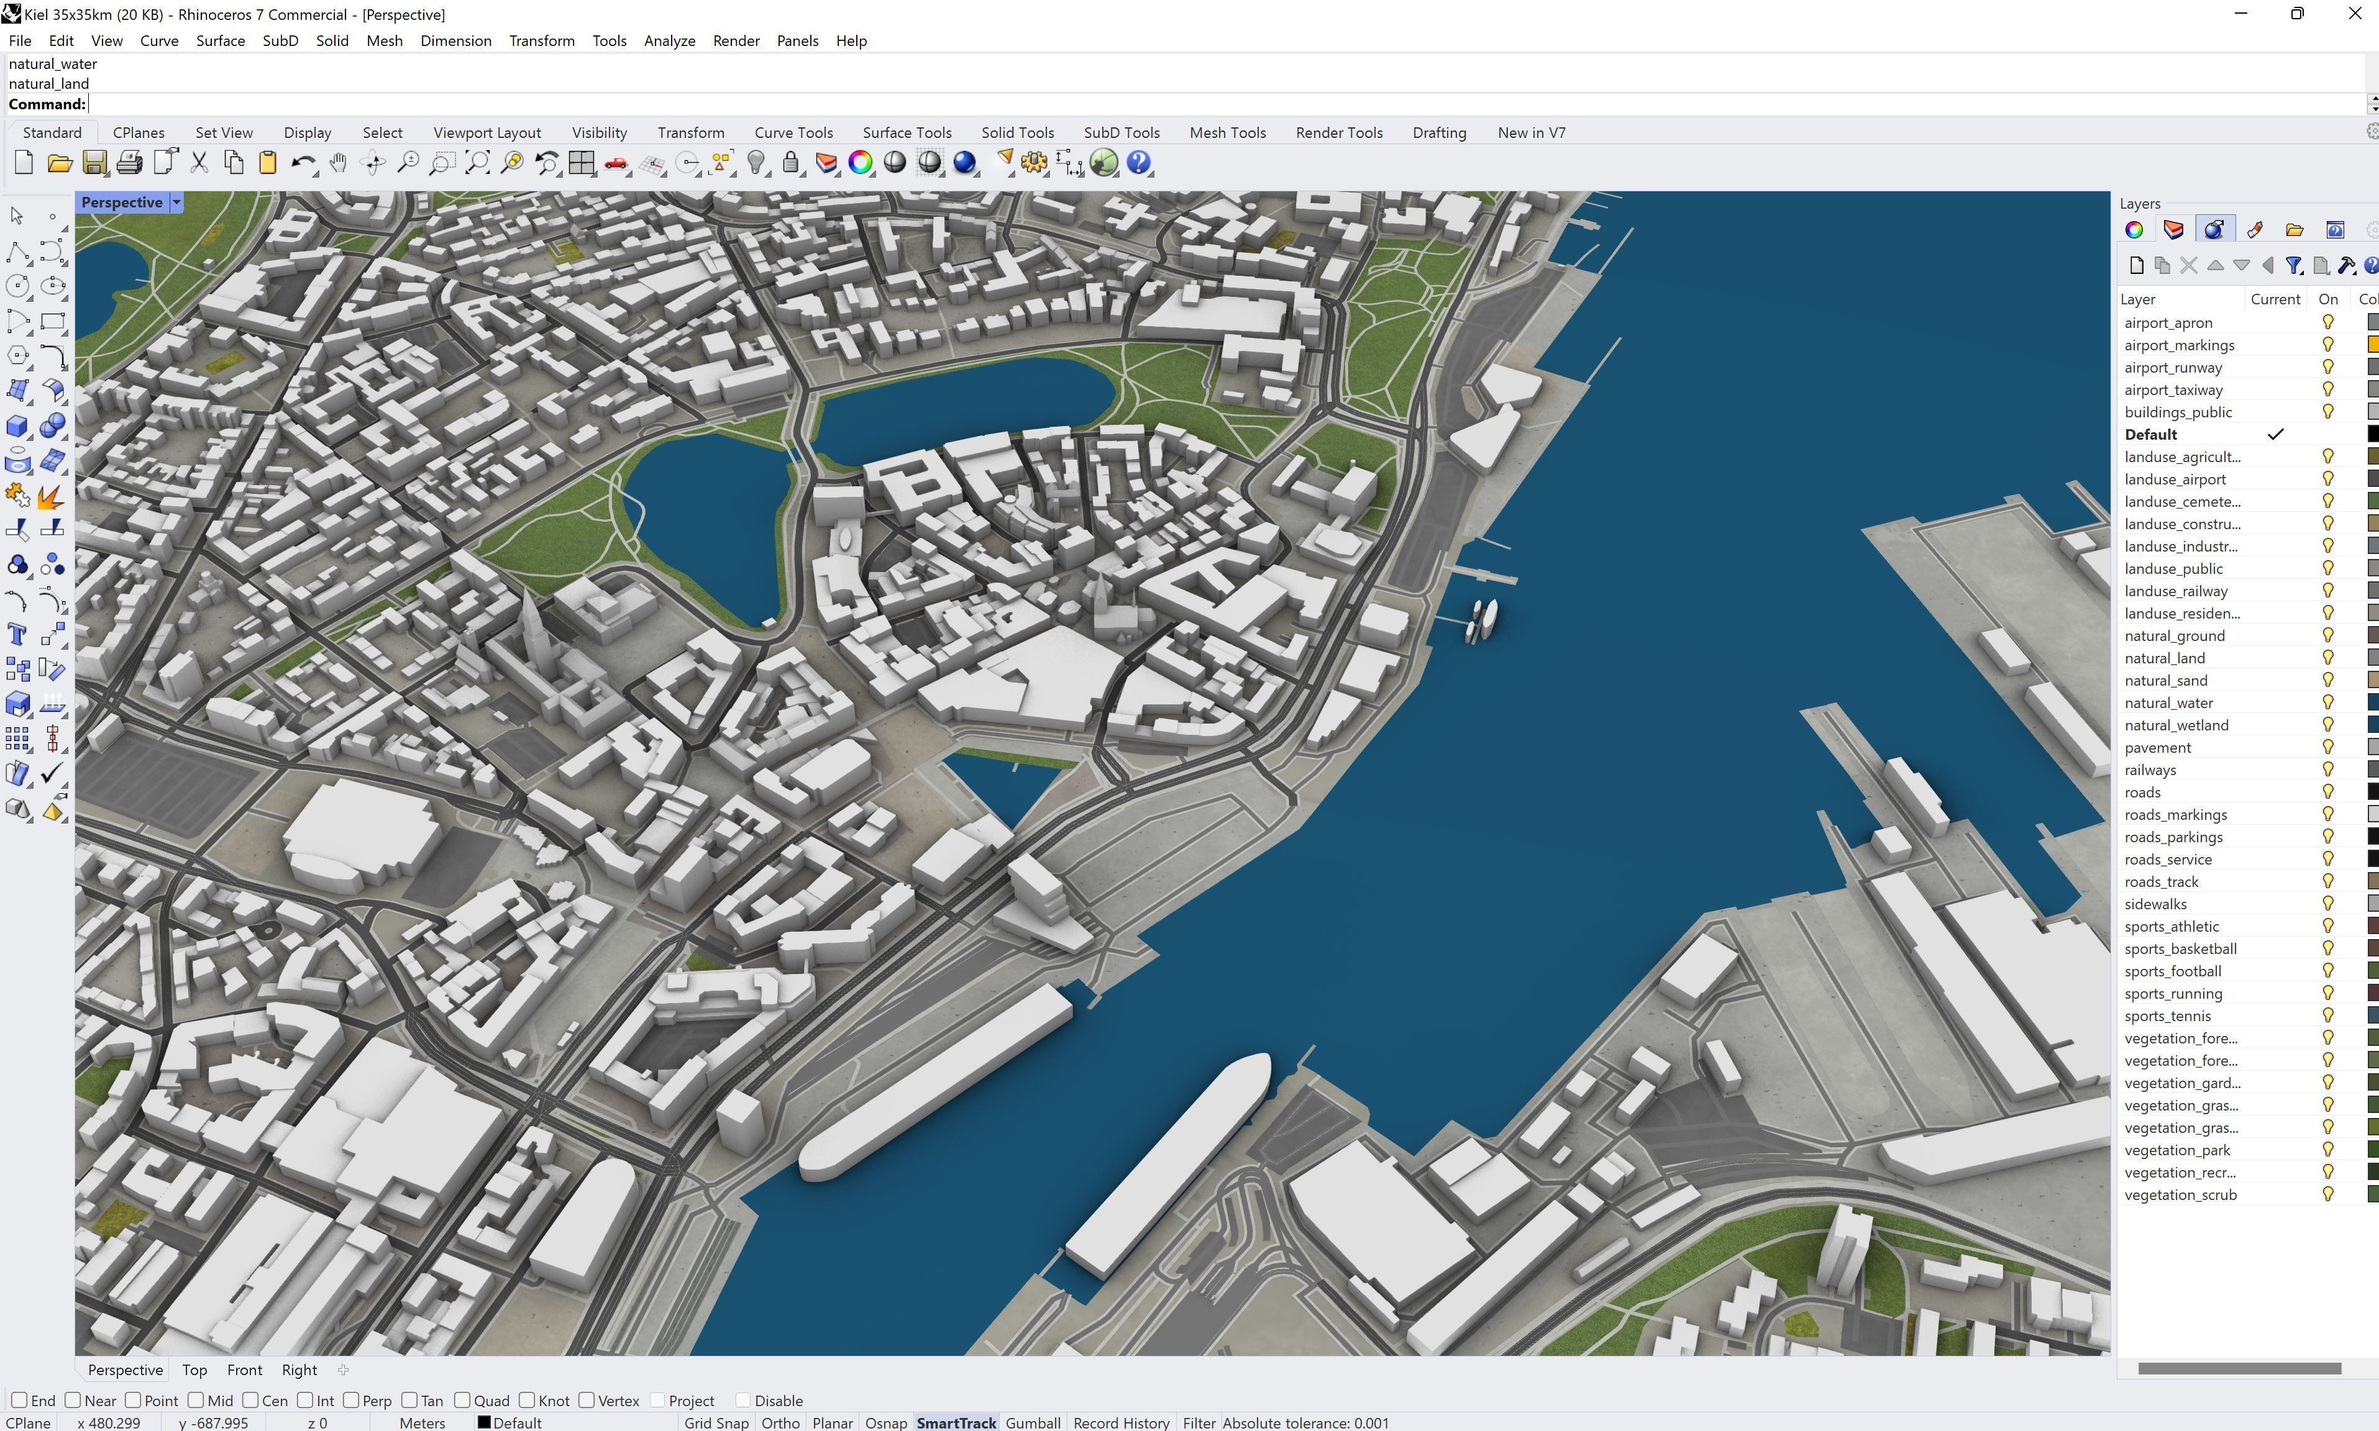Click the New Layer icon in Layers panel
Viewport: 2379px width, 1431px height.
(x=2136, y=265)
